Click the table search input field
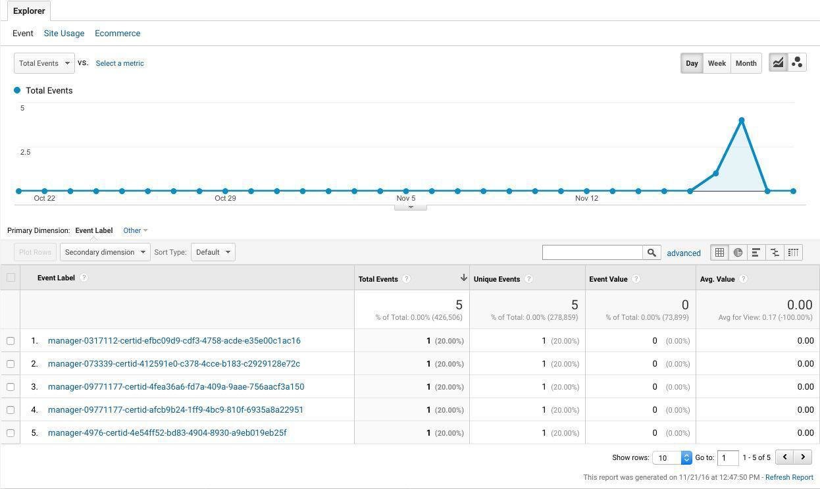This screenshot has height=489, width=820. pos(592,252)
